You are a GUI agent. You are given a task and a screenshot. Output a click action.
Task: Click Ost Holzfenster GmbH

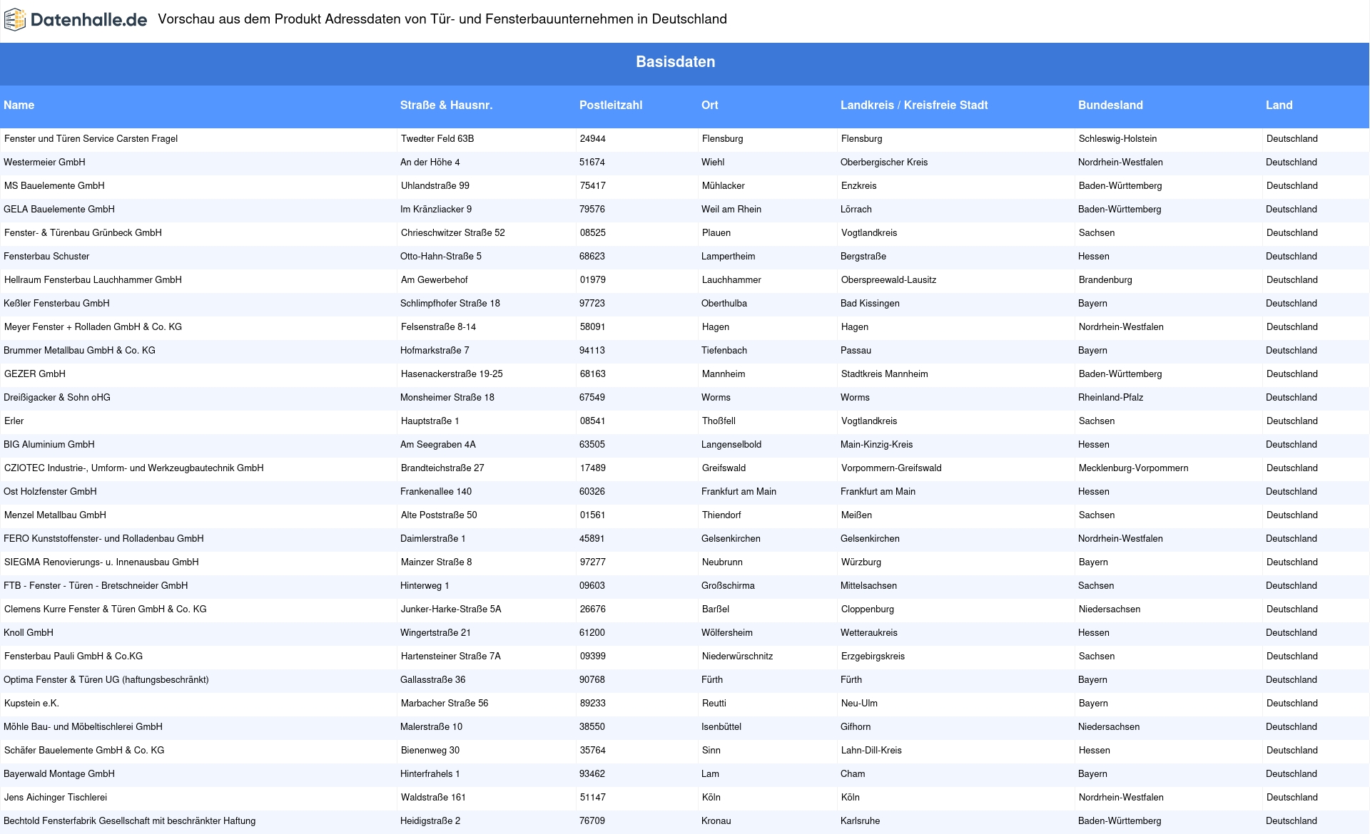coord(50,491)
